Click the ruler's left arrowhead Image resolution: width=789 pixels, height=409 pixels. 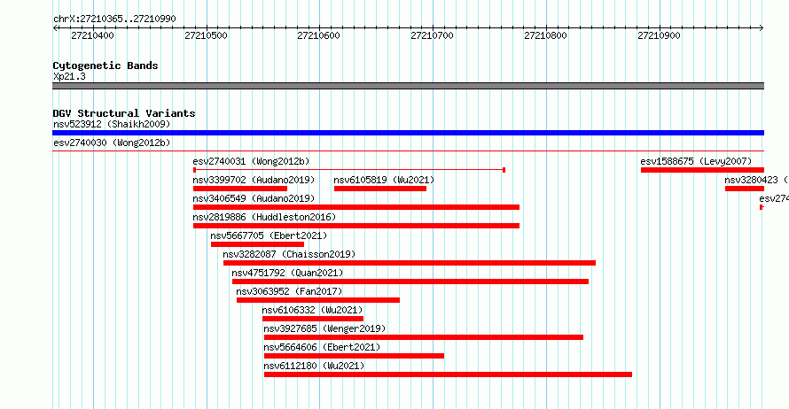(55, 28)
